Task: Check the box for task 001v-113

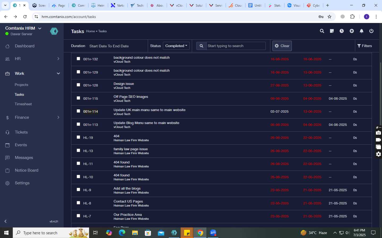Action: [x=78, y=124]
